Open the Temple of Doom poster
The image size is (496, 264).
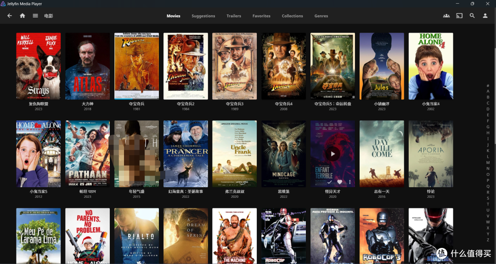pyautogui.click(x=186, y=66)
